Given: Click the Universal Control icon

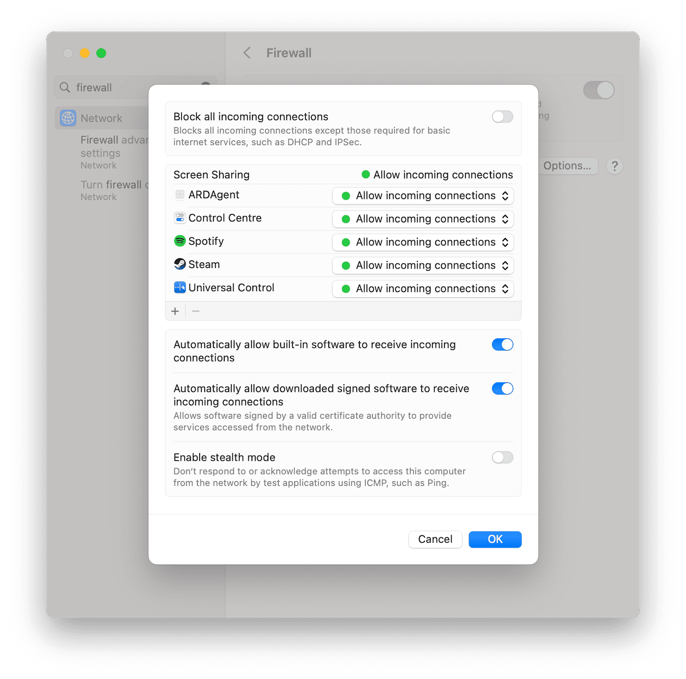Looking at the screenshot, I should [180, 287].
